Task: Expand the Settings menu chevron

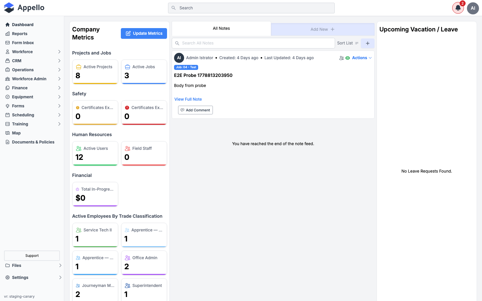Action: [x=60, y=278]
